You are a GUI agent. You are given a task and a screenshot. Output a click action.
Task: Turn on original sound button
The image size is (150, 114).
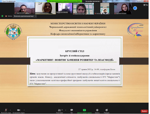coord(24,16)
